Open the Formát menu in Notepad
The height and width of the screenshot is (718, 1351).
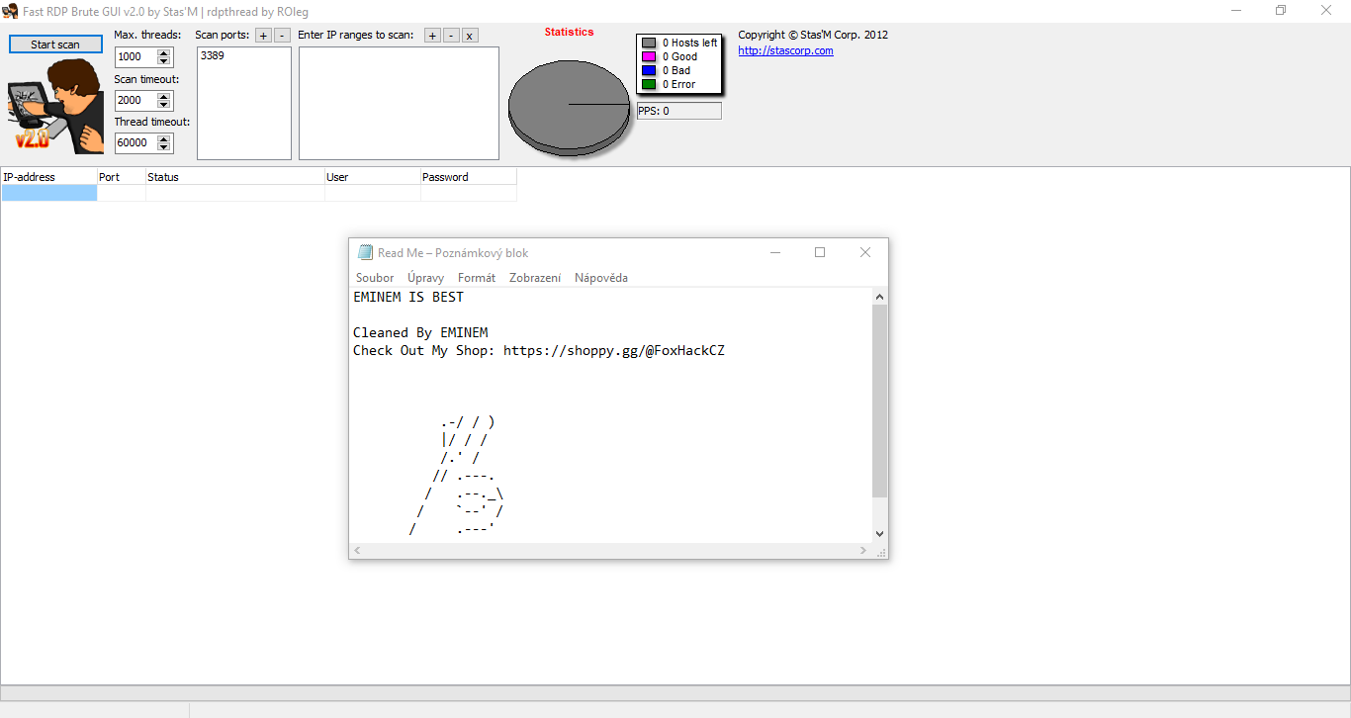click(x=477, y=278)
